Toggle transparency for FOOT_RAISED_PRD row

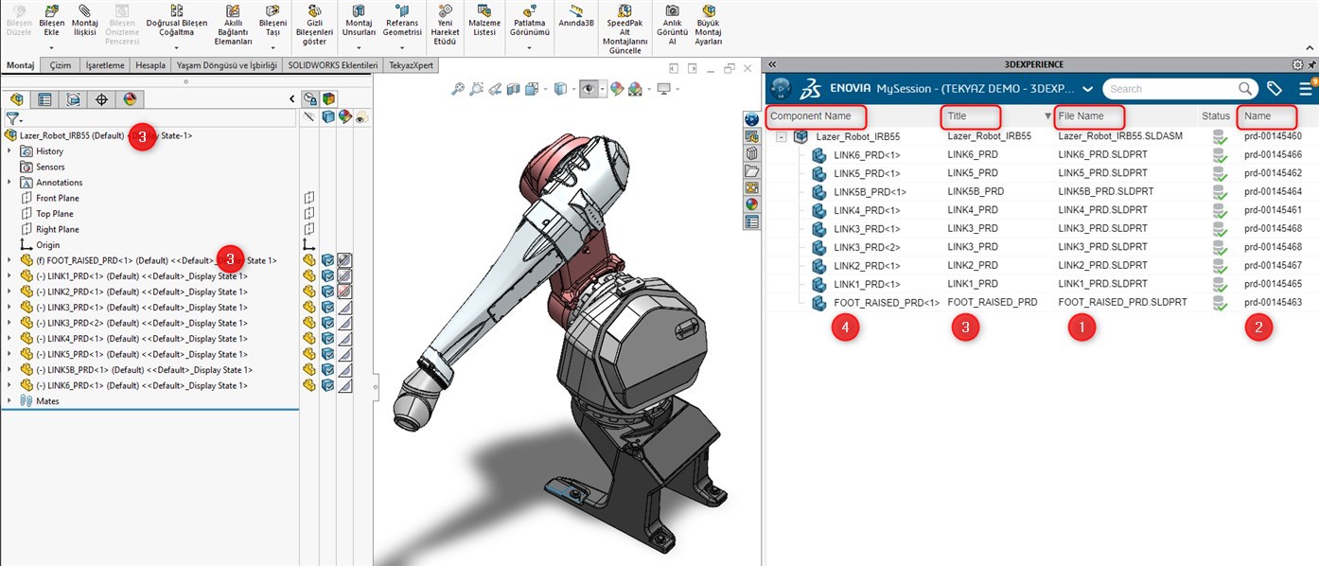click(345, 259)
